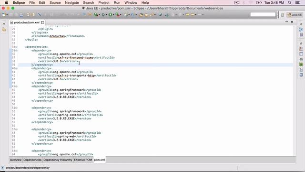Viewport: 305px width, 172px height.
Task: Close the productws/pom.xml editor tab
Action: coord(42,22)
